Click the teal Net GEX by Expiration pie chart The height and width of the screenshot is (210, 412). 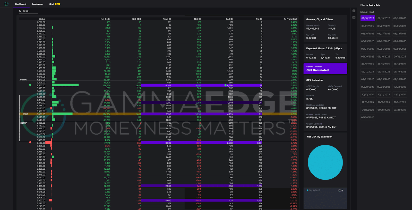pos(325,162)
